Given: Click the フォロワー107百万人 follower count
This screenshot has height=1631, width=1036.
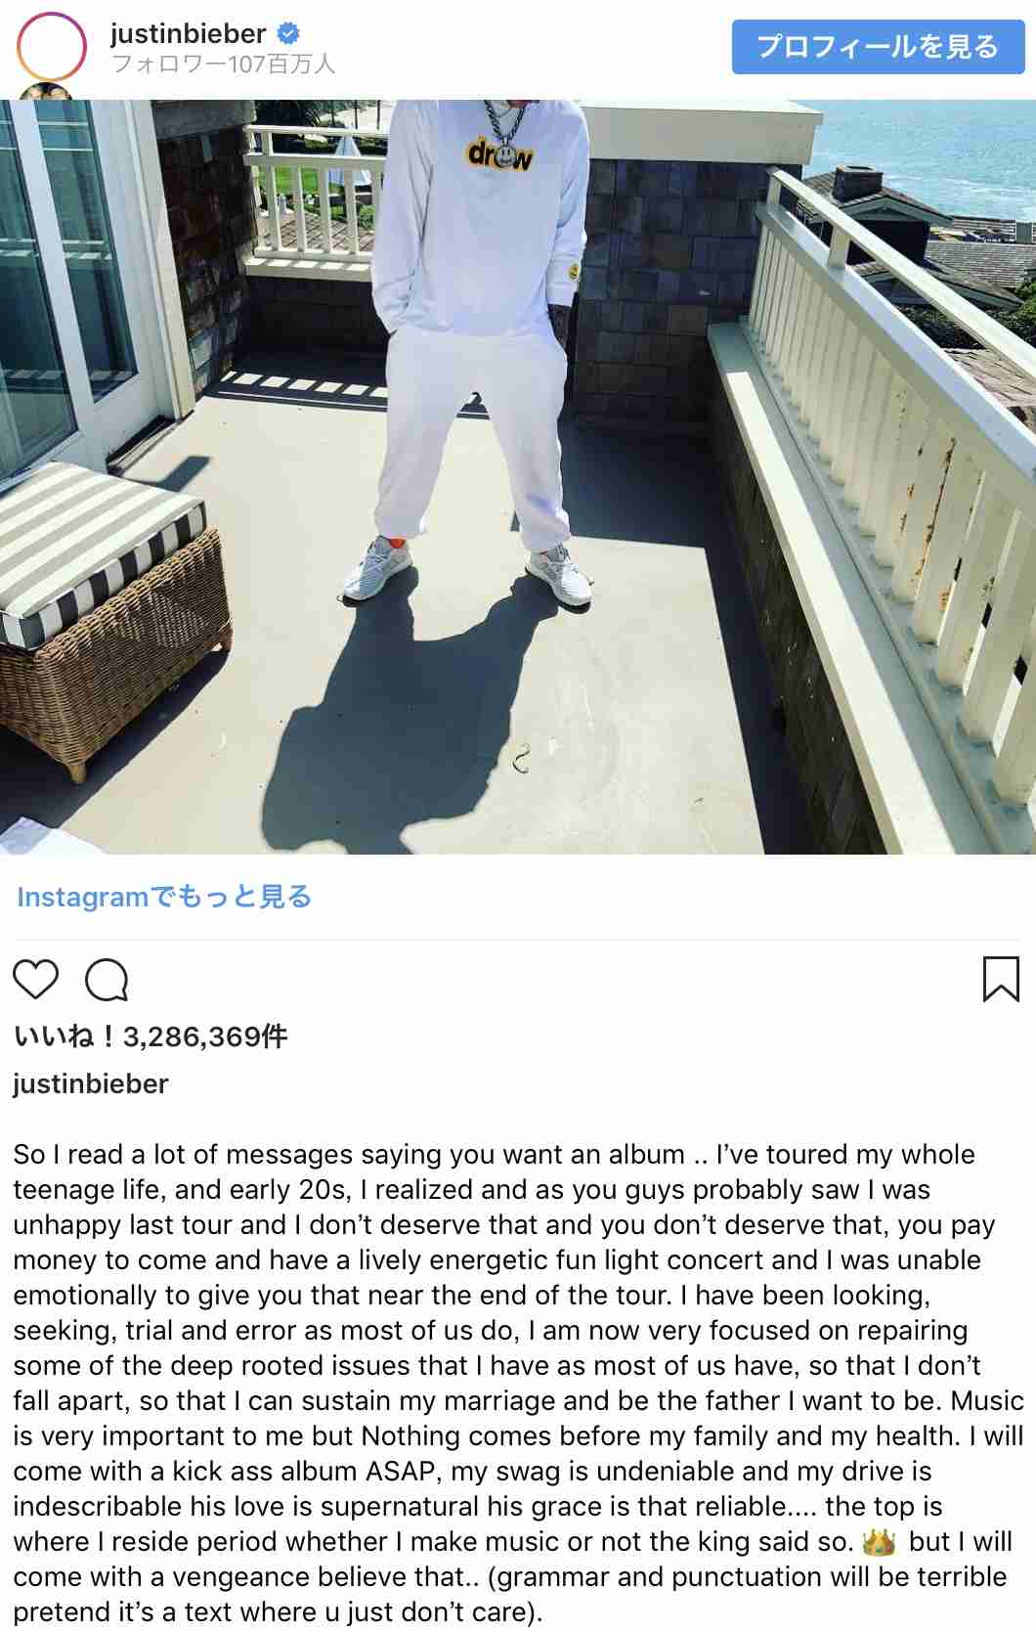Looking at the screenshot, I should click(x=223, y=65).
